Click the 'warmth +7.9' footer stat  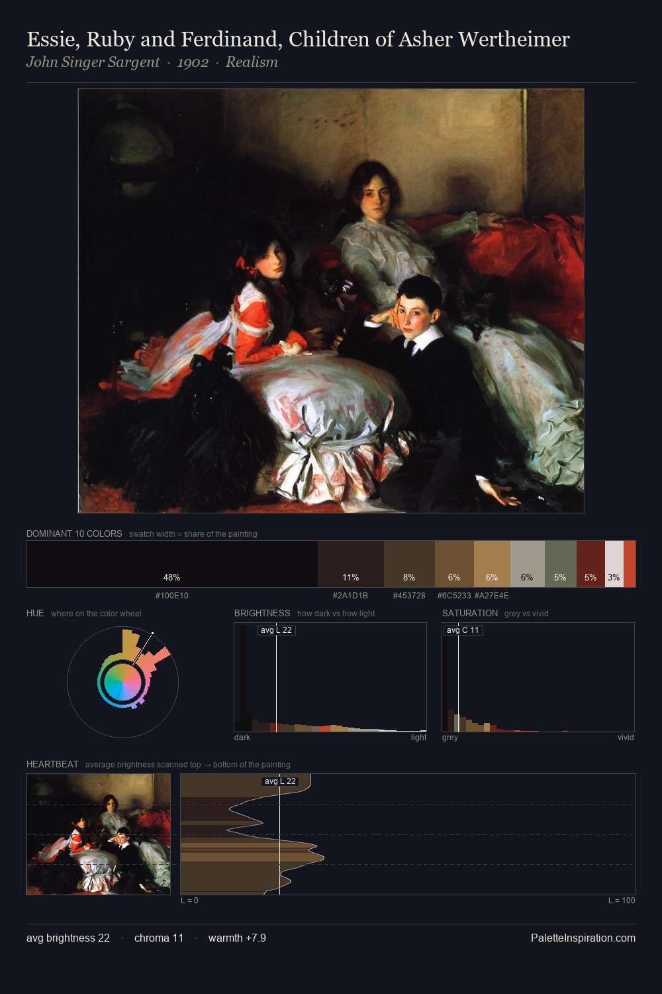coord(237,938)
